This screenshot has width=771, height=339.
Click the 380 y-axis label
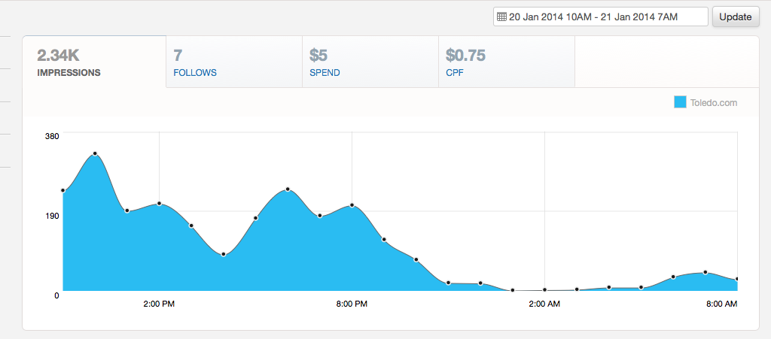[52, 136]
